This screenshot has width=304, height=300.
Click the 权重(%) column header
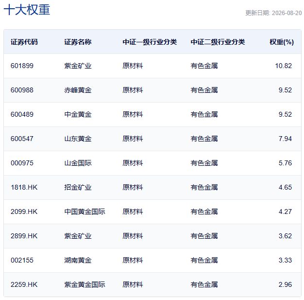pyautogui.click(x=282, y=42)
